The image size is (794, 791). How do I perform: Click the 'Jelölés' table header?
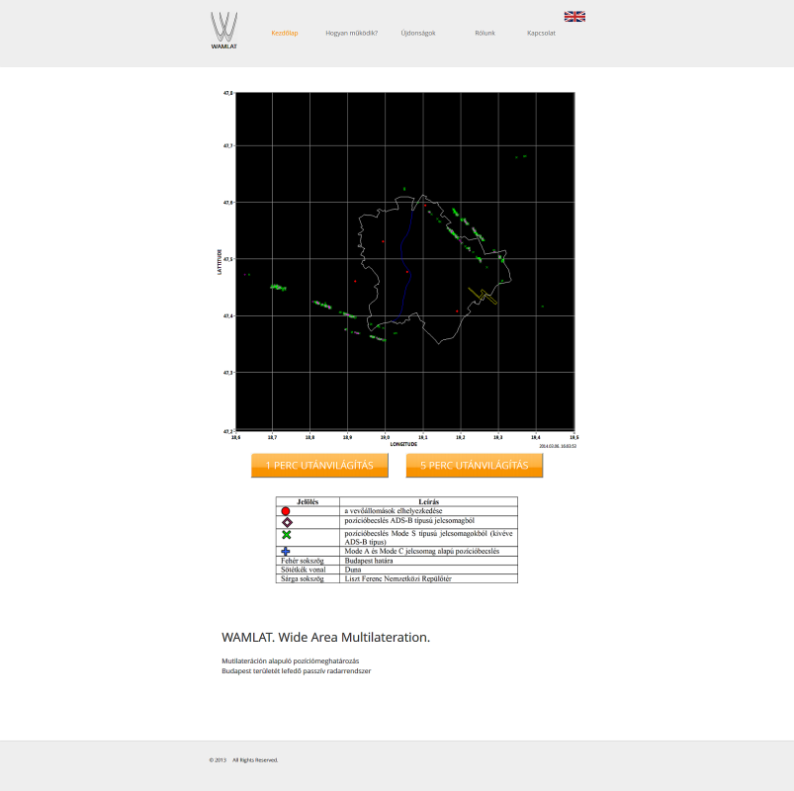[308, 502]
